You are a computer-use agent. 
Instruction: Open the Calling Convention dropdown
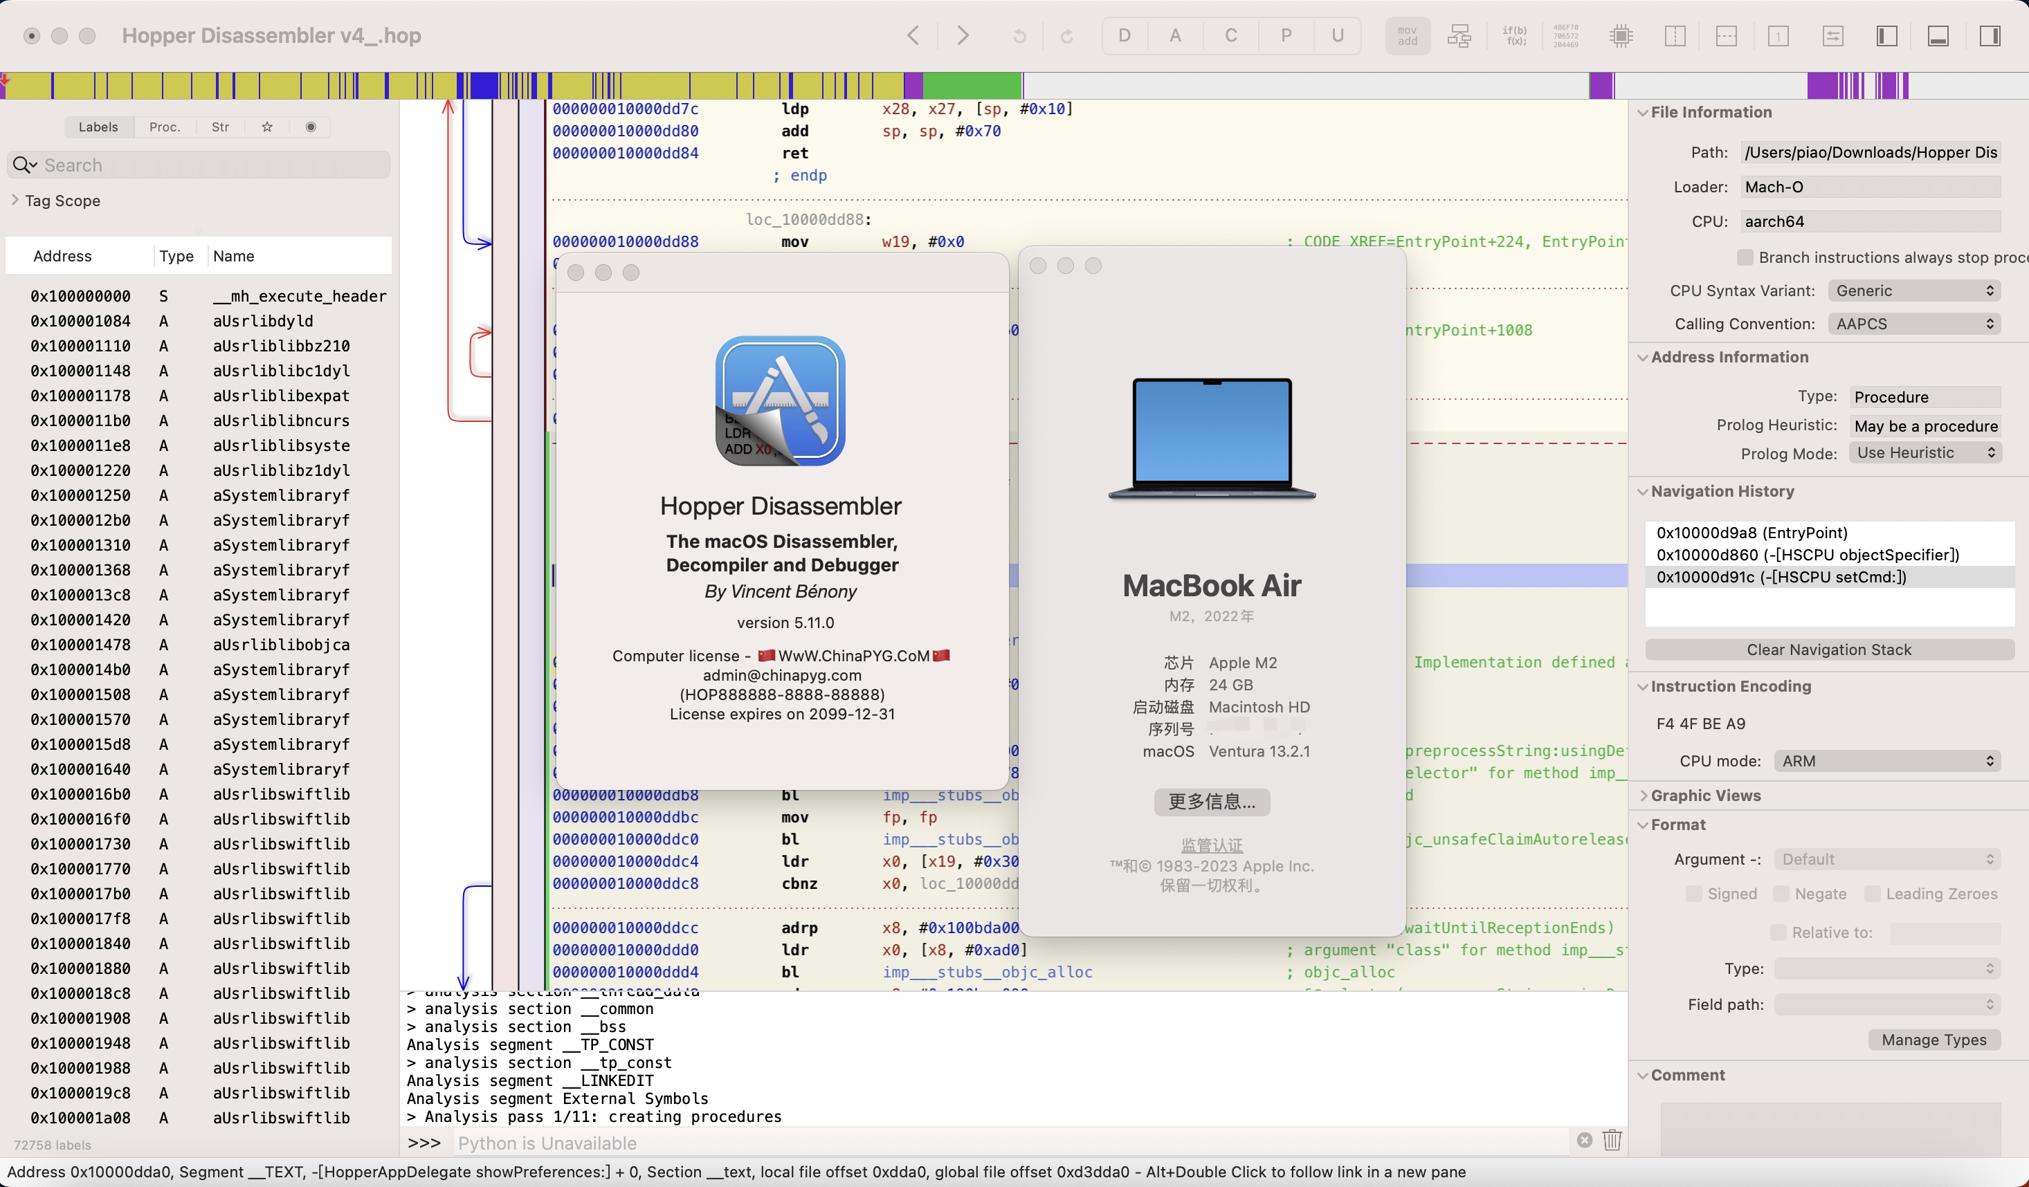(1914, 324)
